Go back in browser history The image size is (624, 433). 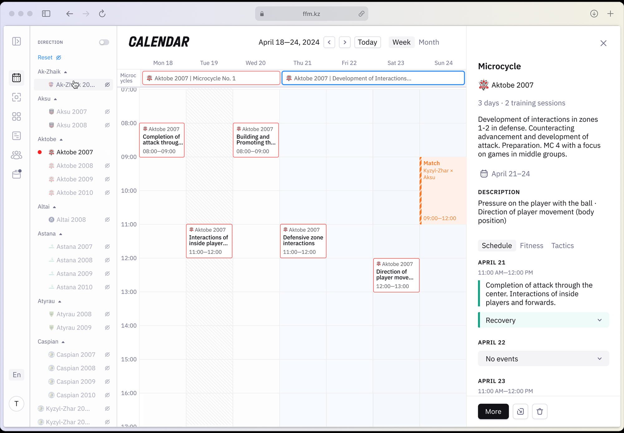pos(69,14)
